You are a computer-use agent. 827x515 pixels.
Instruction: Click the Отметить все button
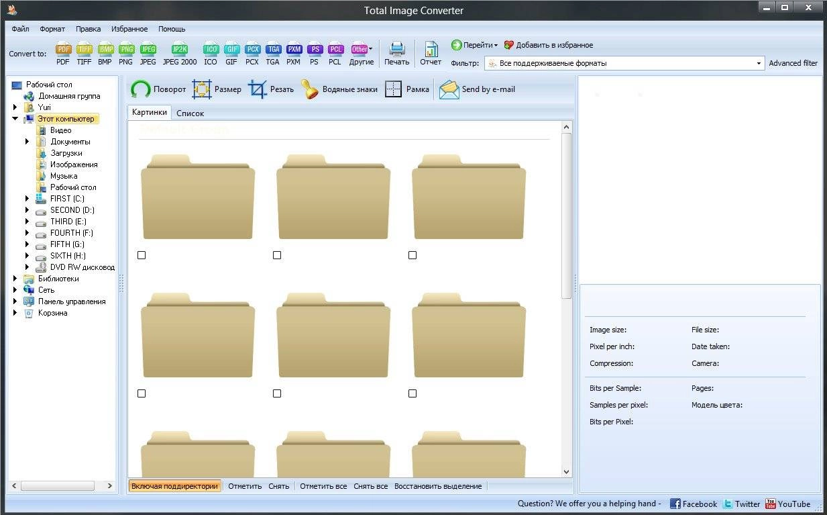point(323,485)
